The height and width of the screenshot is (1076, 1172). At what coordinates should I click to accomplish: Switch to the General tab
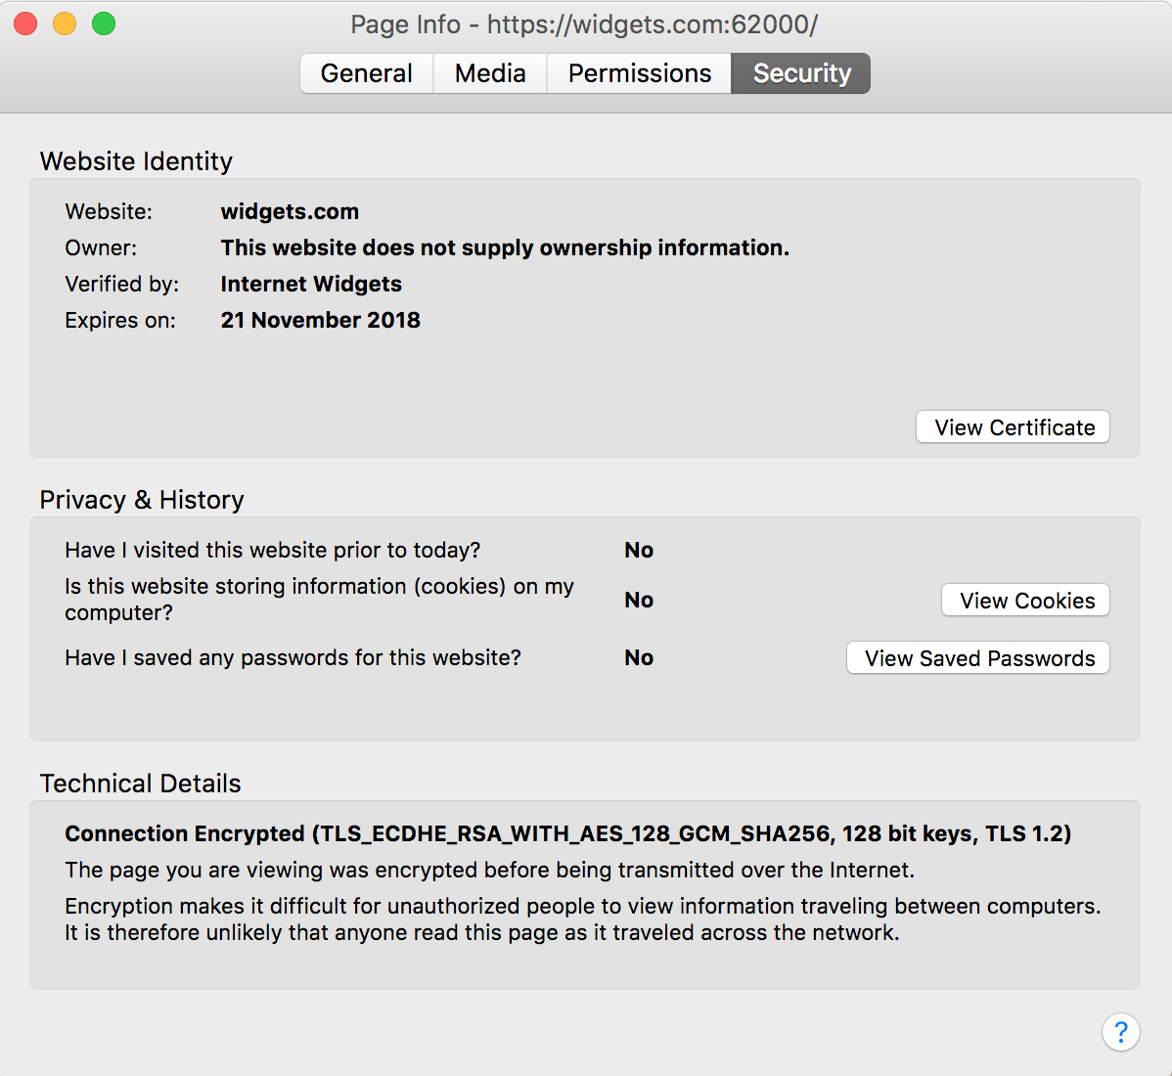pyautogui.click(x=366, y=72)
